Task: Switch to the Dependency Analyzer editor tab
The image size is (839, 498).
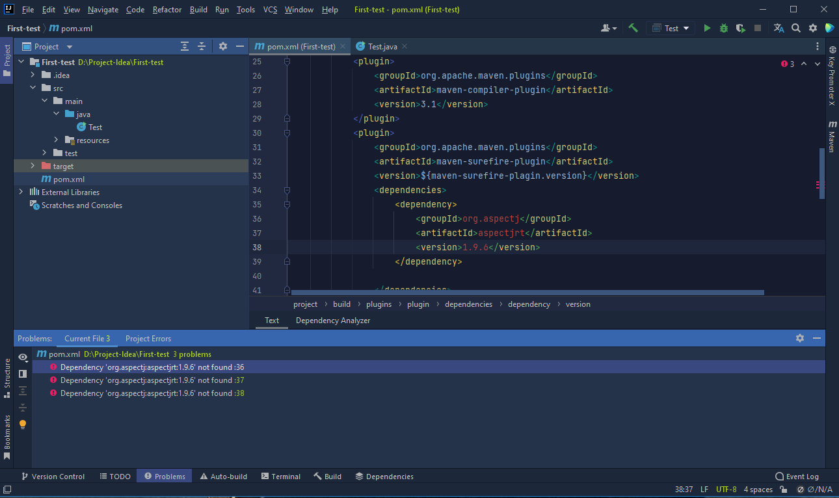Action: coord(333,321)
